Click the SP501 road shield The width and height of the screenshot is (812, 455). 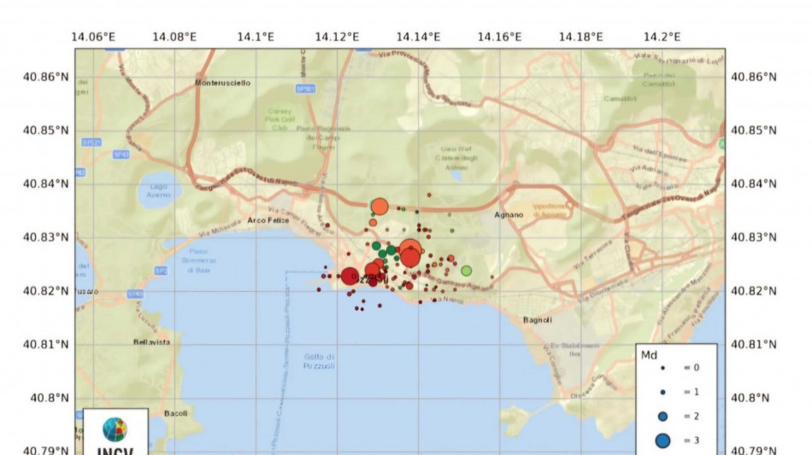[x=305, y=89]
